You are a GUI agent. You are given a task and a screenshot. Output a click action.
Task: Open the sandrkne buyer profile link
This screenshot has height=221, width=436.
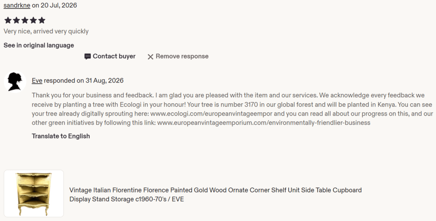pos(17,5)
